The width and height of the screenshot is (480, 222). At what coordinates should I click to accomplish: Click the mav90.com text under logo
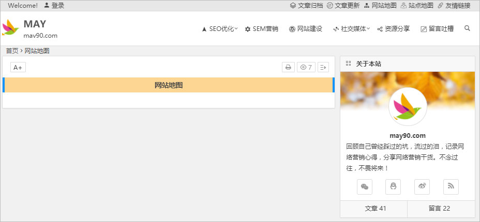point(40,36)
